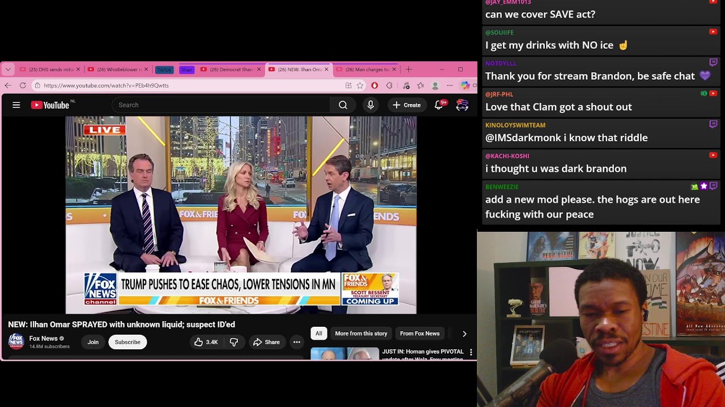Open the media music note toolbar icon
725x407 pixels.
[x=406, y=85]
